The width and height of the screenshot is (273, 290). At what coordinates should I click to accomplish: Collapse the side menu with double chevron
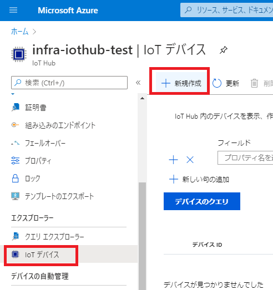(138, 83)
